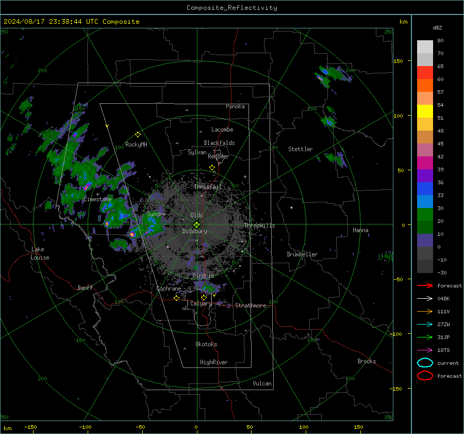Click the km unit label at top right of map
The height and width of the screenshot is (434, 464).
403,22
